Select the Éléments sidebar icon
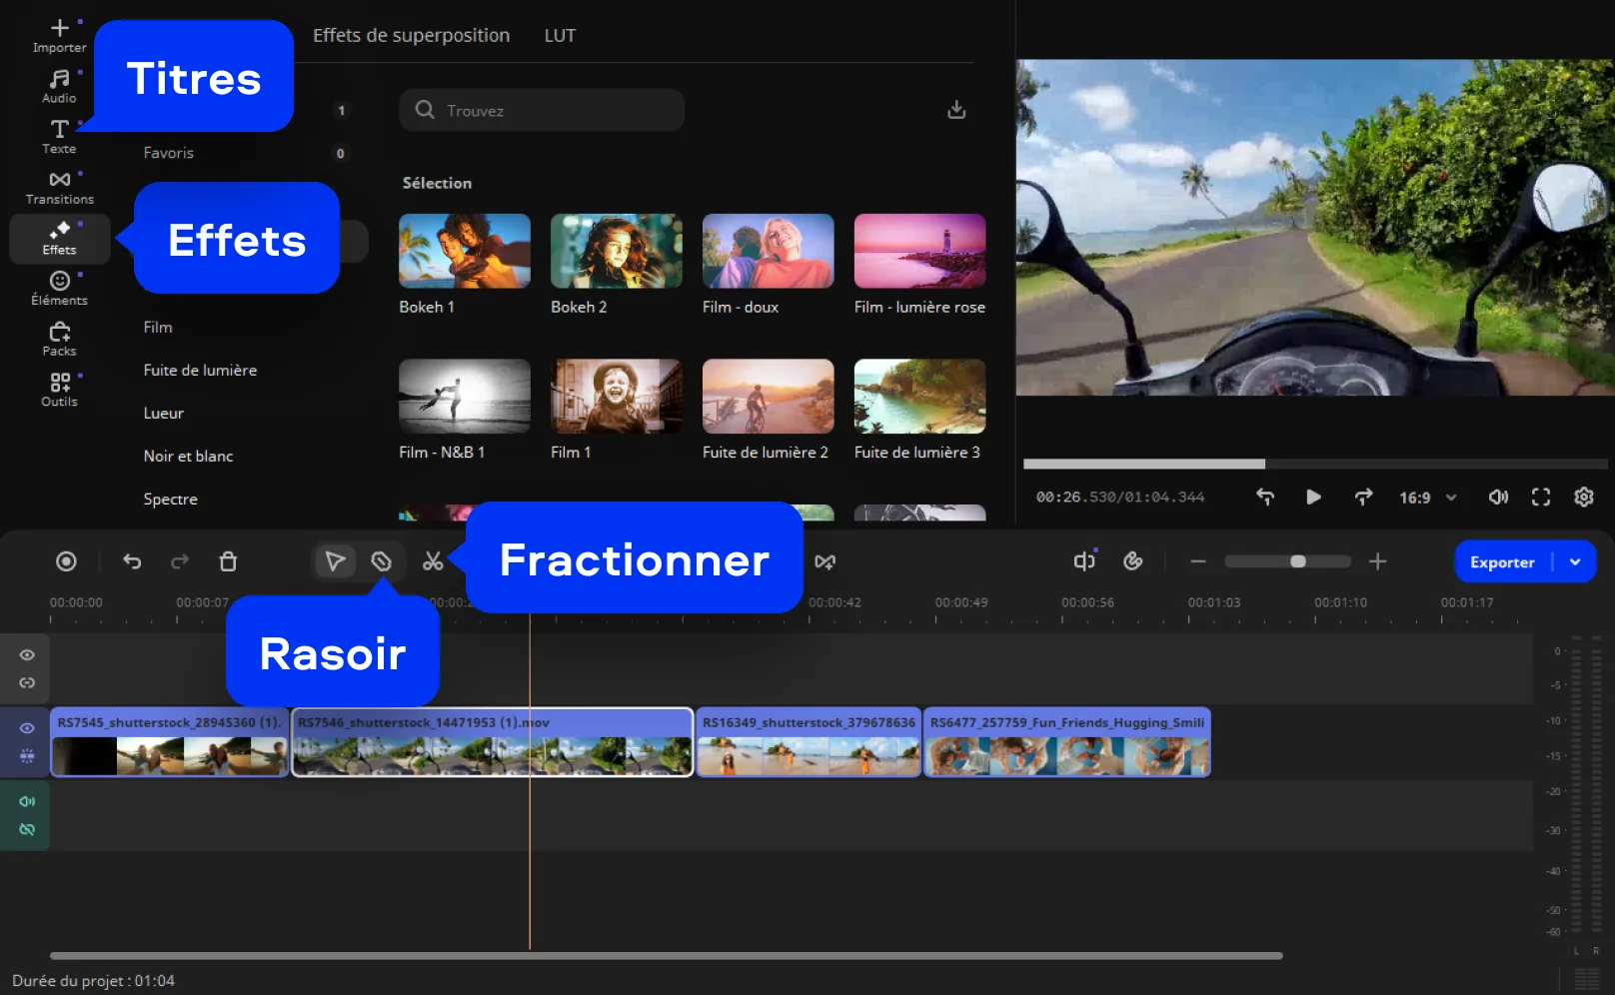The height and width of the screenshot is (995, 1615). click(x=59, y=288)
